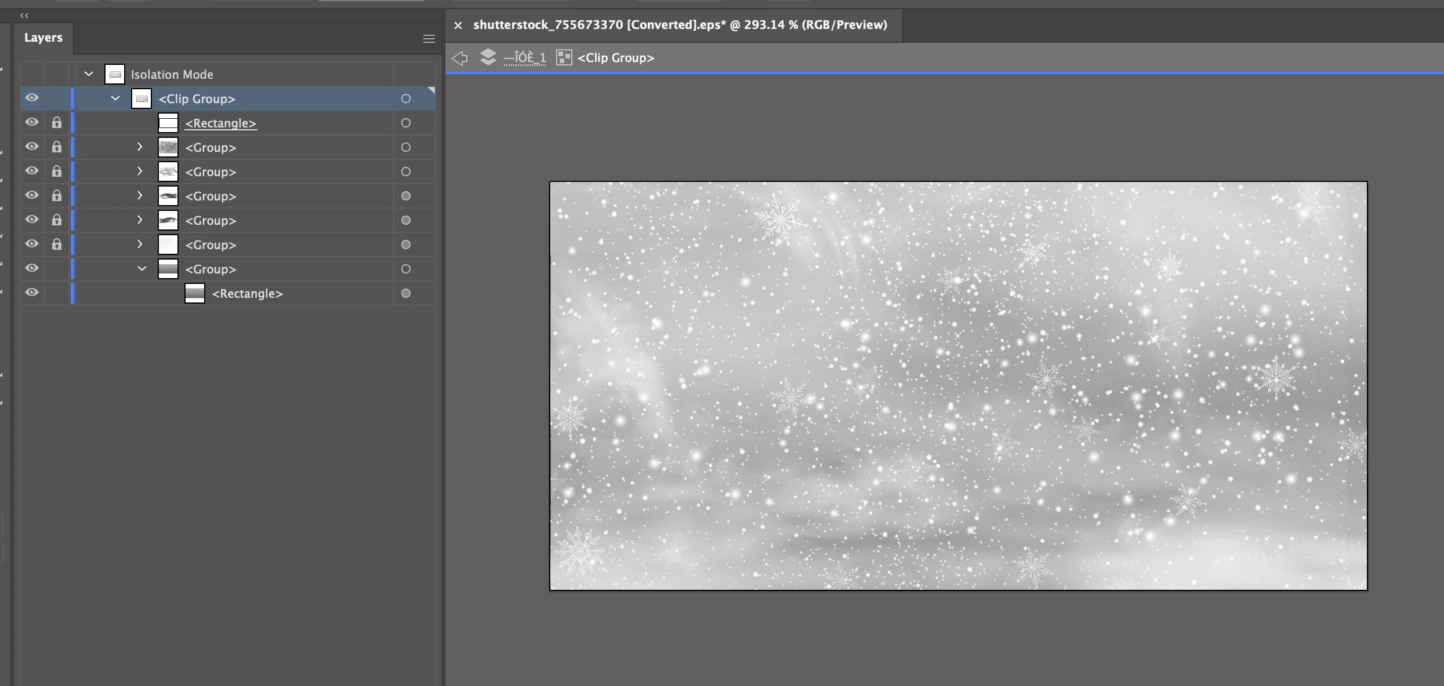Unlock the first Group sublayer

tap(56, 147)
